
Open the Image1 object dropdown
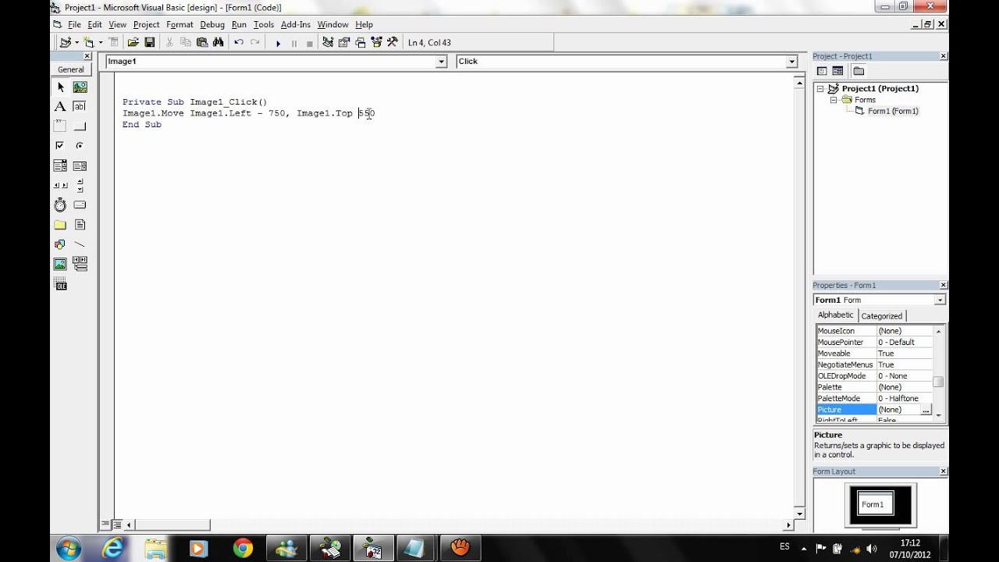(x=441, y=61)
